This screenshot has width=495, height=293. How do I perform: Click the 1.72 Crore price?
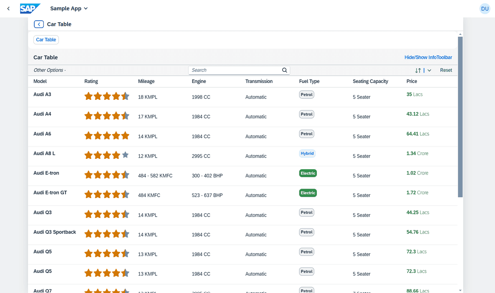coord(417,193)
